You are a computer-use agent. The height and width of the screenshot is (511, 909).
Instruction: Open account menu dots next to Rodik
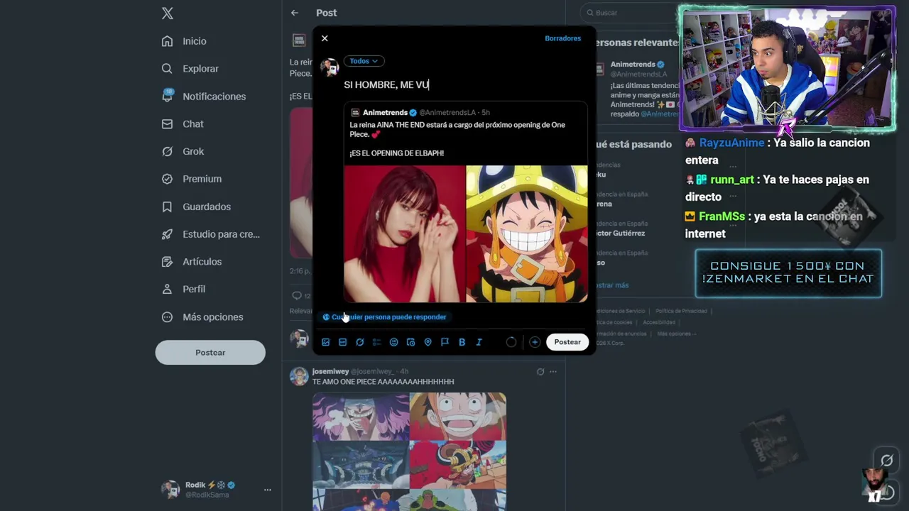coord(267,490)
